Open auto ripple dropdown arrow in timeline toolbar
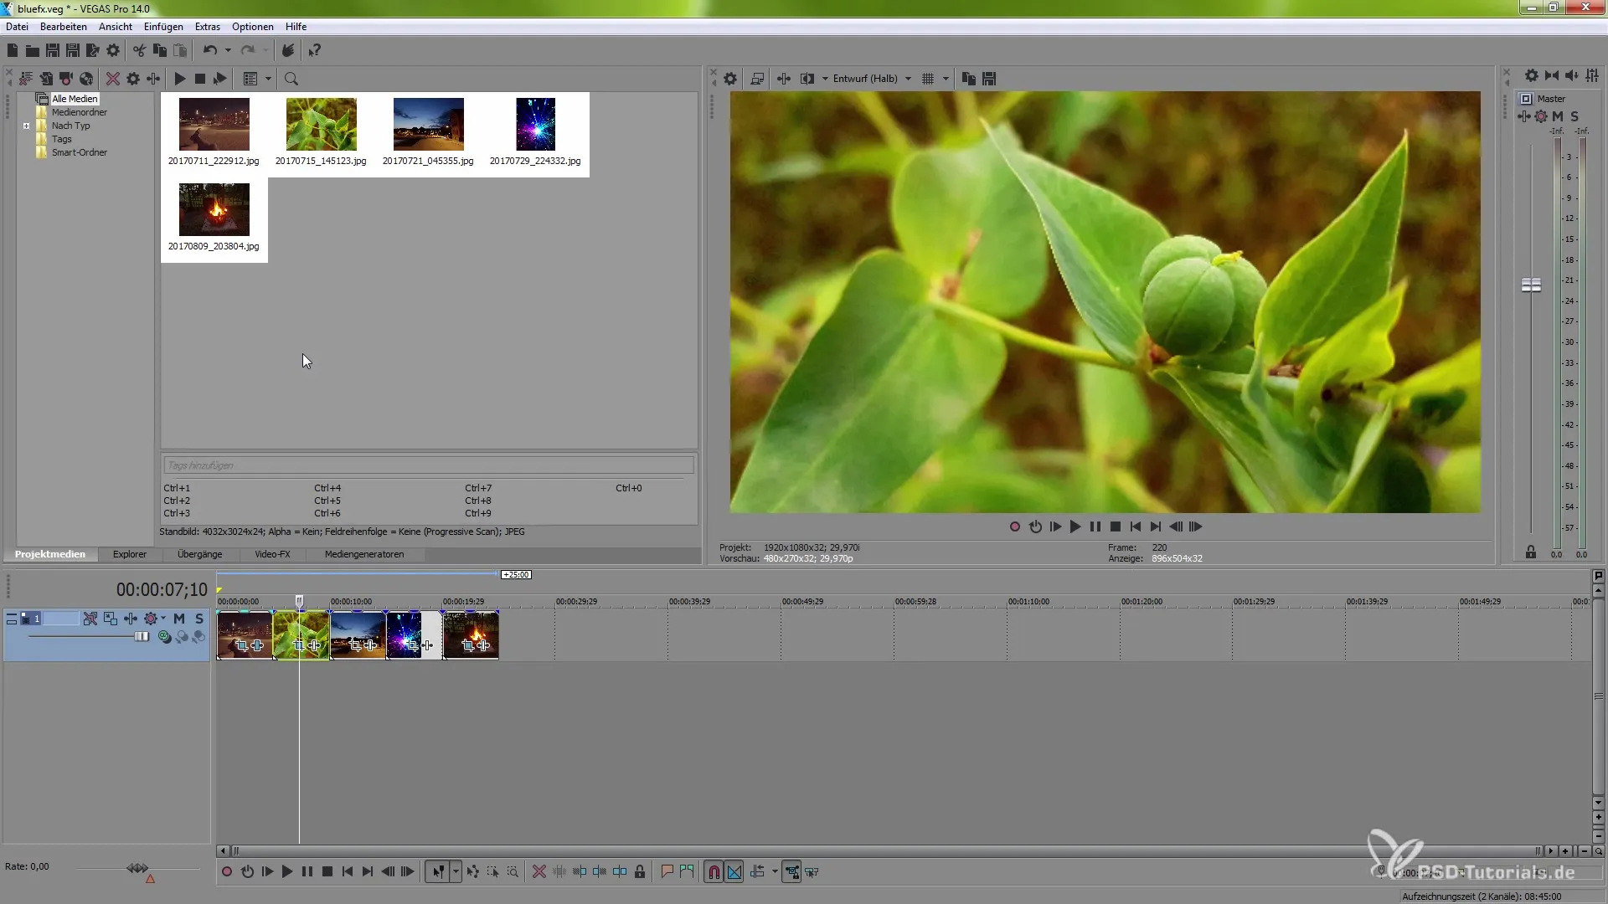The image size is (1608, 904). tap(775, 872)
